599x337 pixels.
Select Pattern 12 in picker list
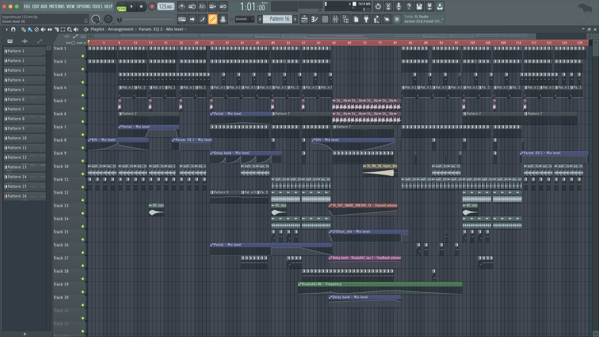pyautogui.click(x=25, y=158)
